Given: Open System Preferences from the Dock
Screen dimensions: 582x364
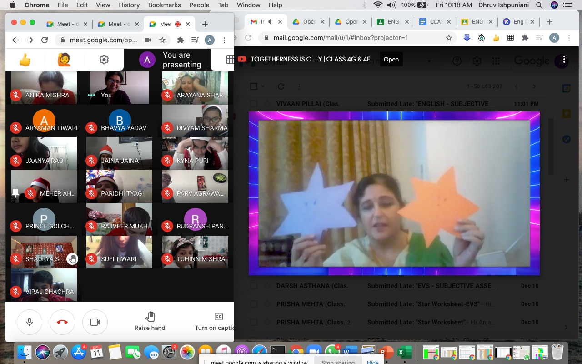Looking at the screenshot, I should click(169, 352).
